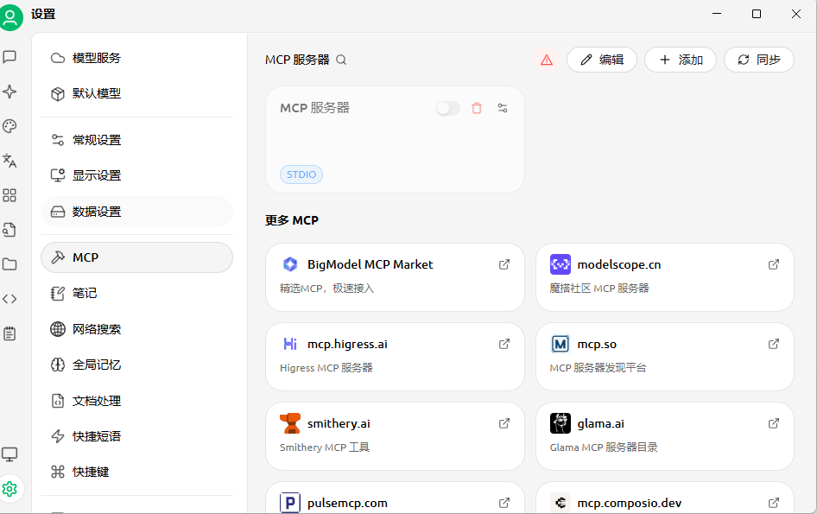Select 模型服务 in settings menu

click(x=136, y=58)
